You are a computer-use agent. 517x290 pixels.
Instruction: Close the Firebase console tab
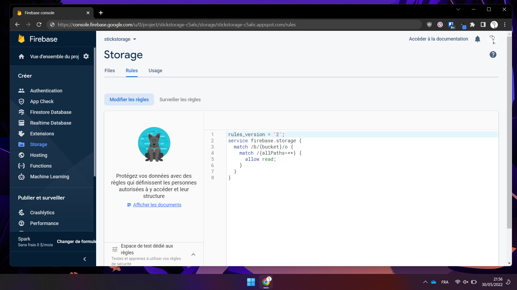tap(88, 13)
